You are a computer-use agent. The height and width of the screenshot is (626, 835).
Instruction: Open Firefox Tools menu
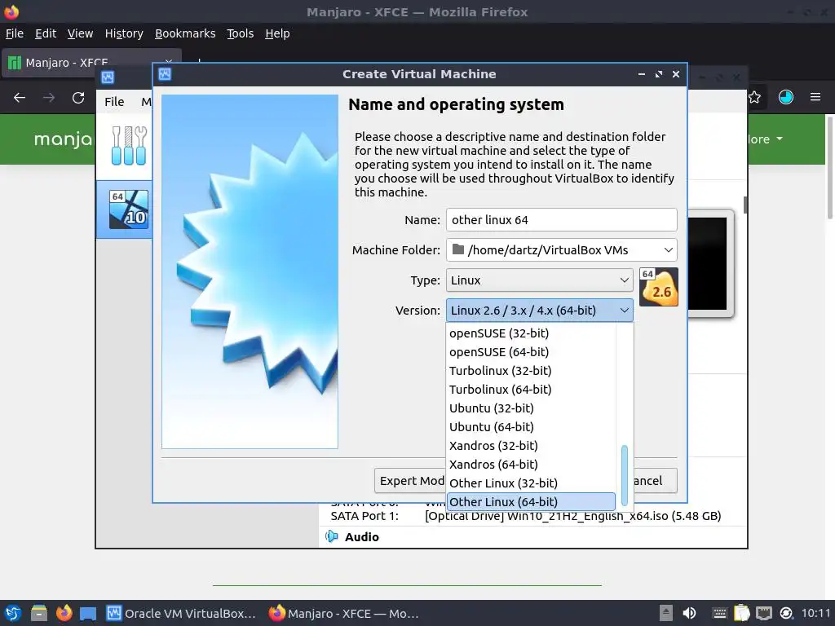[241, 33]
